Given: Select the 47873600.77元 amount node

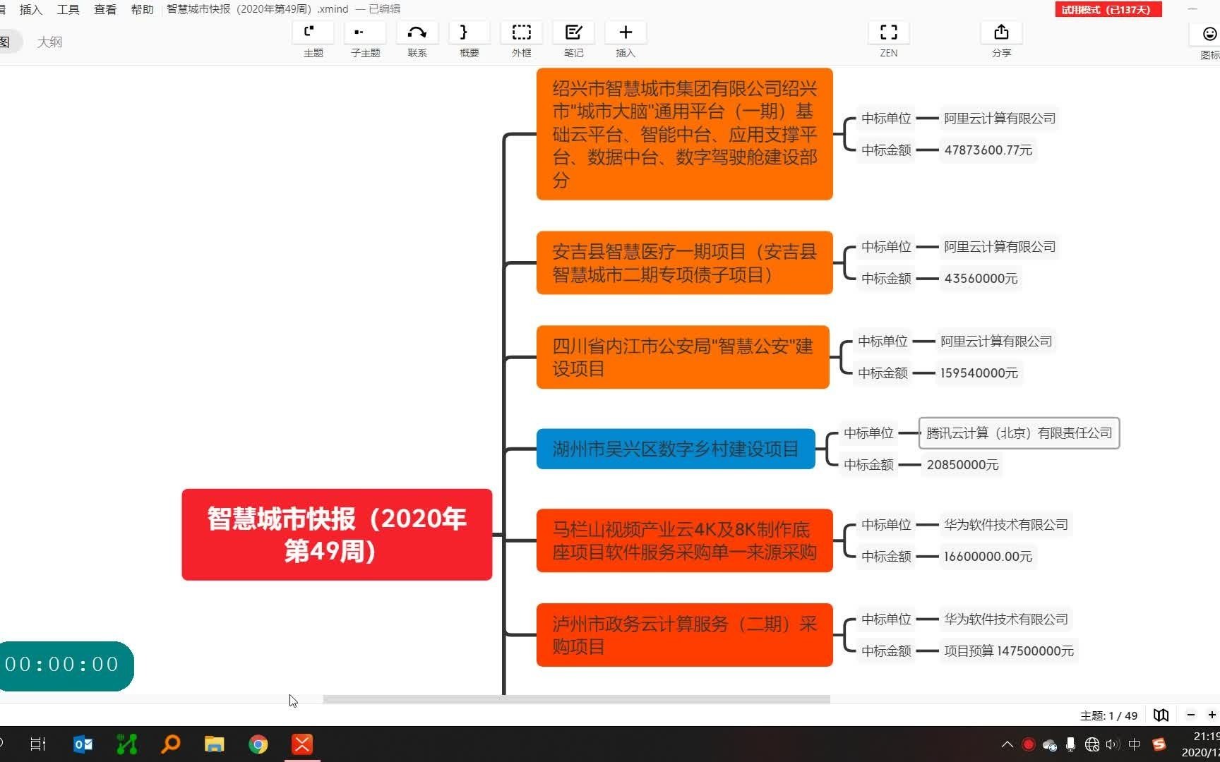Looking at the screenshot, I should (x=988, y=150).
